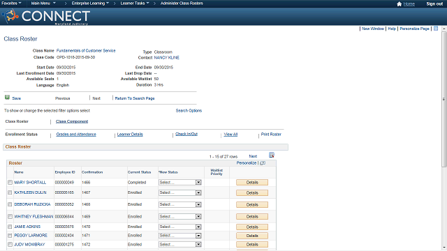Switch to the Class Component tab

click(72, 121)
